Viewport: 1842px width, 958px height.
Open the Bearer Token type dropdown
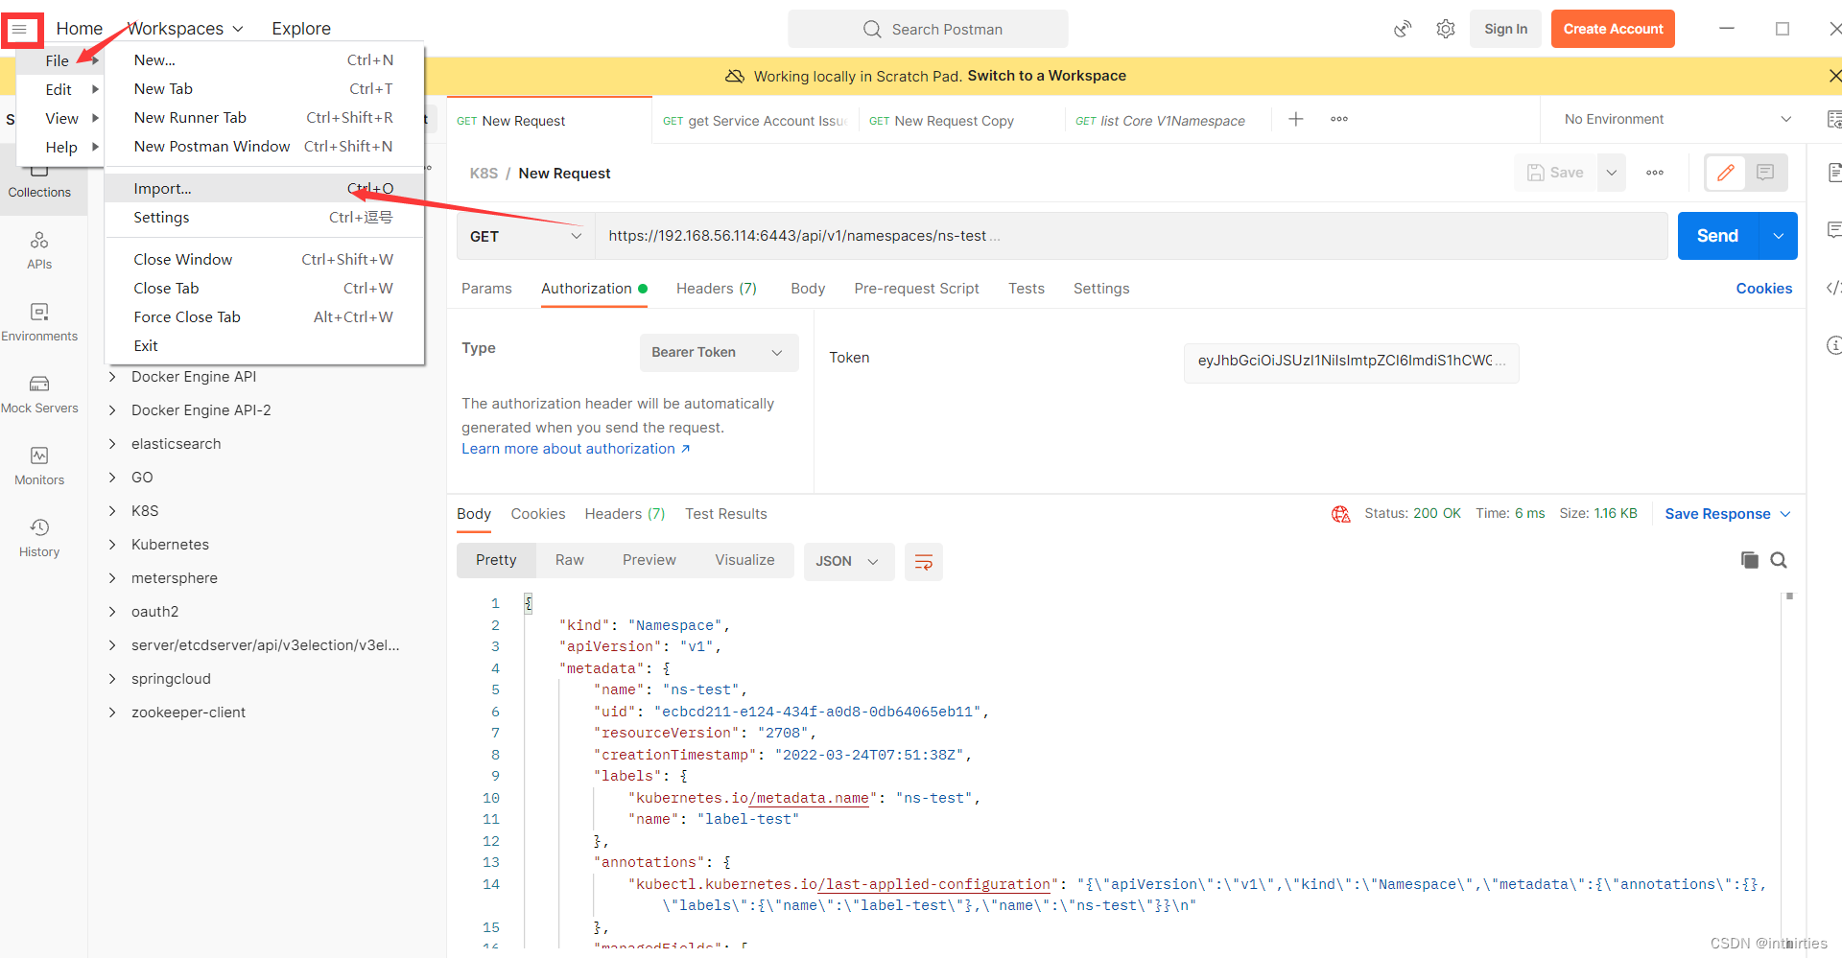(719, 352)
